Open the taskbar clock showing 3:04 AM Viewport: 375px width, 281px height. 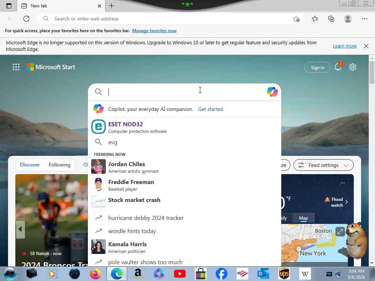click(356, 274)
